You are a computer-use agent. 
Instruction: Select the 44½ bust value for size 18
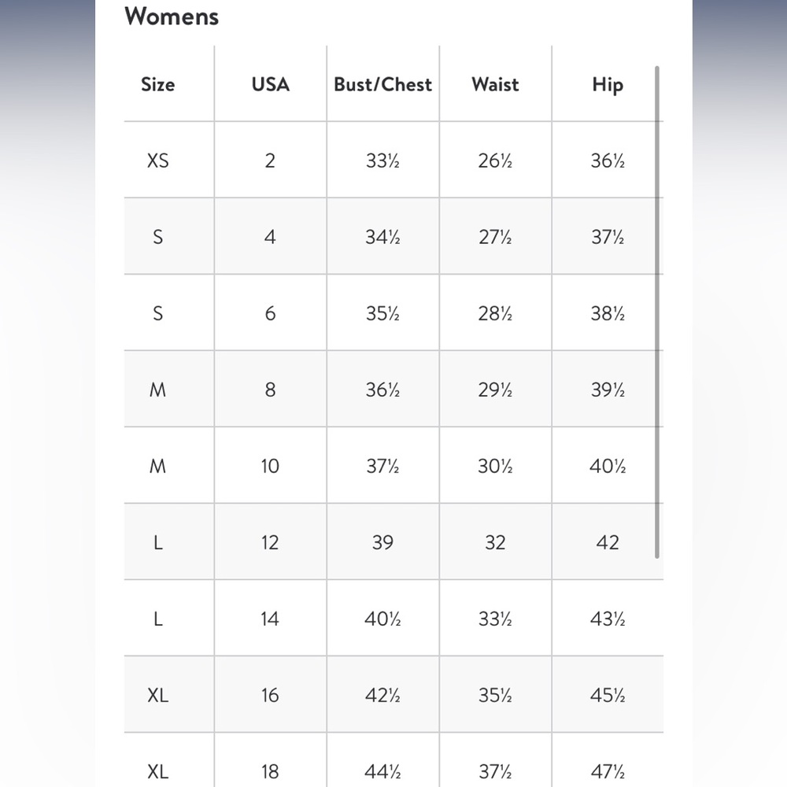click(x=382, y=771)
